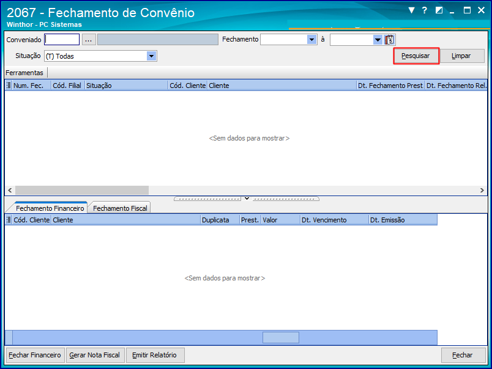The height and width of the screenshot is (369, 492).
Task: Click the Limpar button
Action: coord(461,56)
